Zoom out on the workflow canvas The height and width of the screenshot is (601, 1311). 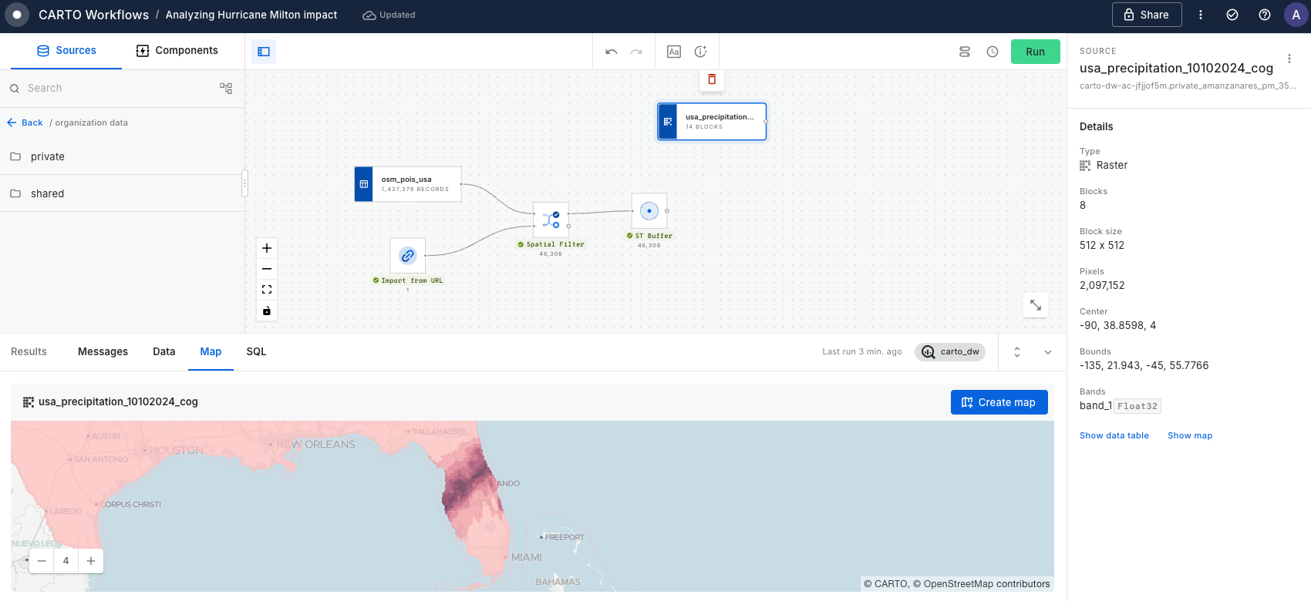pyautogui.click(x=267, y=269)
